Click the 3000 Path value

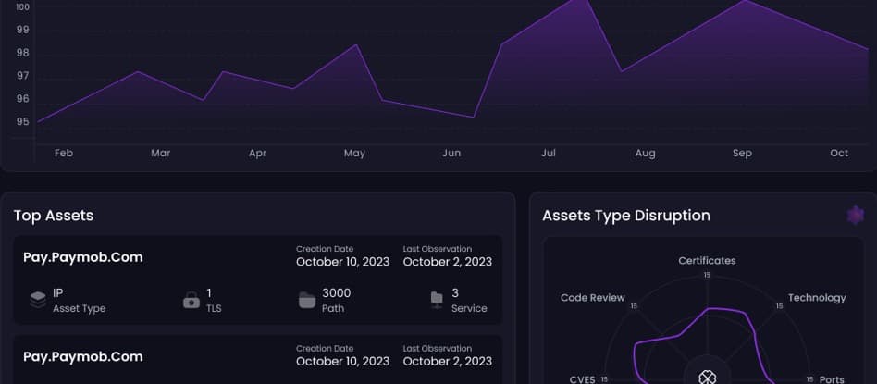337,293
